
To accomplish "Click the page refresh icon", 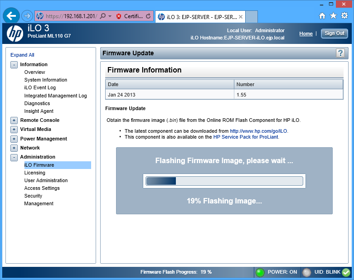I will click(148, 16).
